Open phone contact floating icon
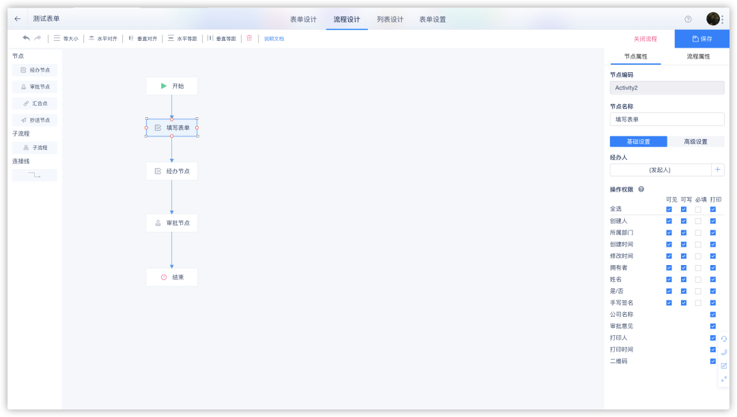 pos(724,352)
